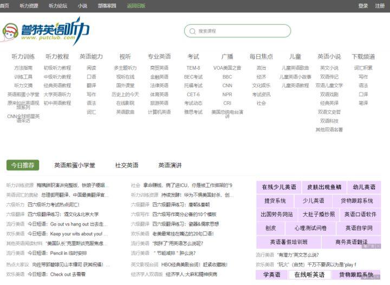Click 大学英语听力 link
This screenshot has height=285, width=390.
[x=57, y=94]
